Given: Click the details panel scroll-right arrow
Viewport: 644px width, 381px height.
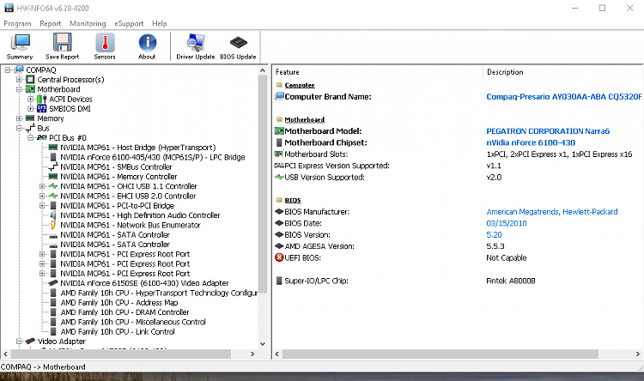Looking at the screenshot, I should pos(638,354).
